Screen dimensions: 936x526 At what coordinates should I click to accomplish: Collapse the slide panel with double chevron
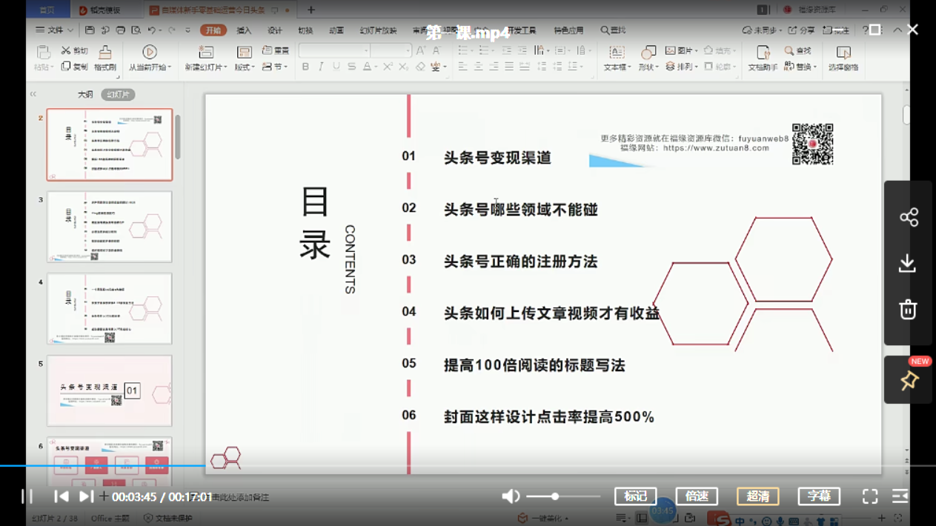pyautogui.click(x=33, y=94)
